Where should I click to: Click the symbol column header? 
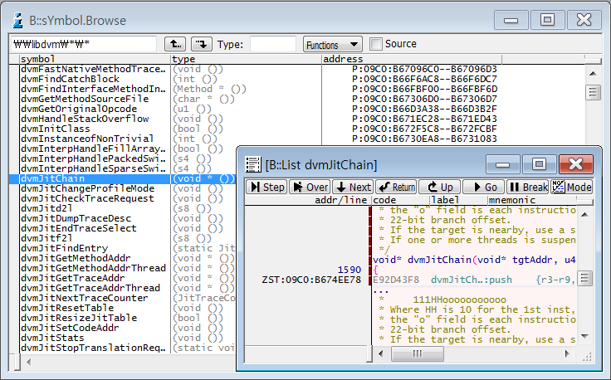click(x=91, y=60)
